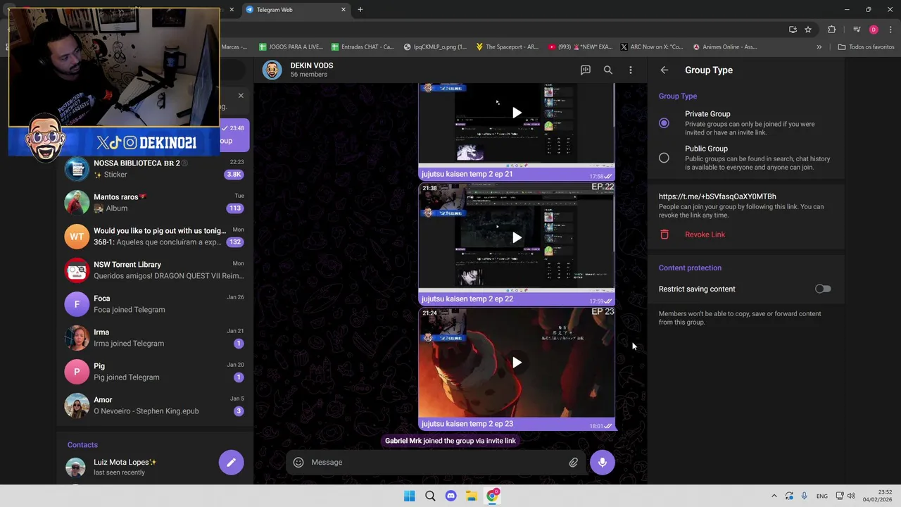
Task: Play the jujutsu kaisen ep 23 video
Action: (x=517, y=363)
